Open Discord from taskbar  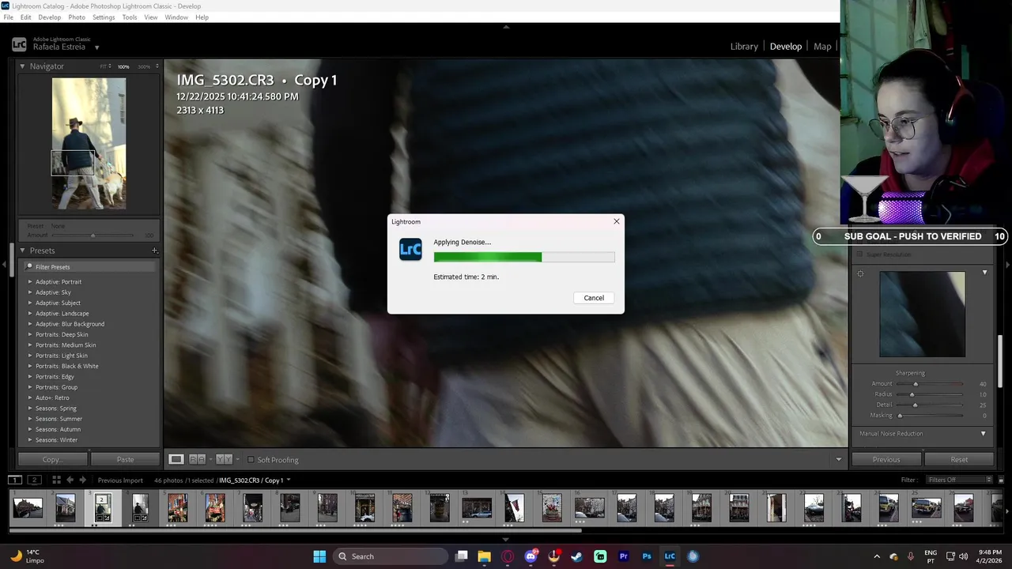click(531, 556)
